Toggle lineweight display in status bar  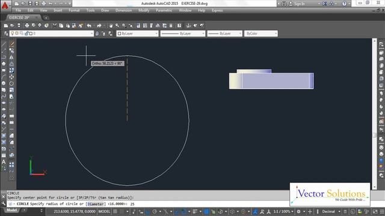[195, 211]
